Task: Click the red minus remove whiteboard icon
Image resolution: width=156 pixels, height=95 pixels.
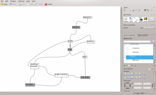Action: pos(154,66)
